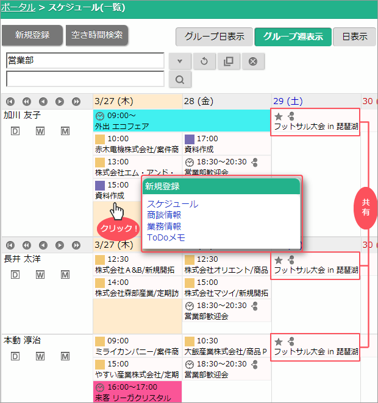The width and height of the screenshot is (378, 403).
Task: Select 業務情報 in 新規登録 popup
Action: [x=164, y=226]
